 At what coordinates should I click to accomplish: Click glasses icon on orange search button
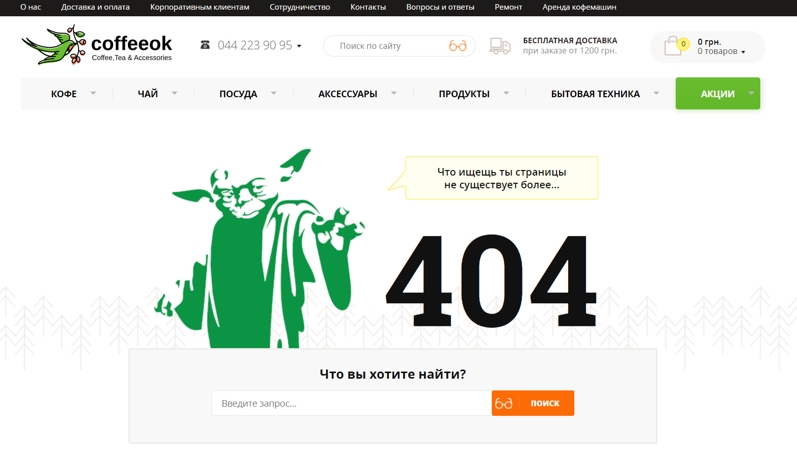click(x=504, y=404)
